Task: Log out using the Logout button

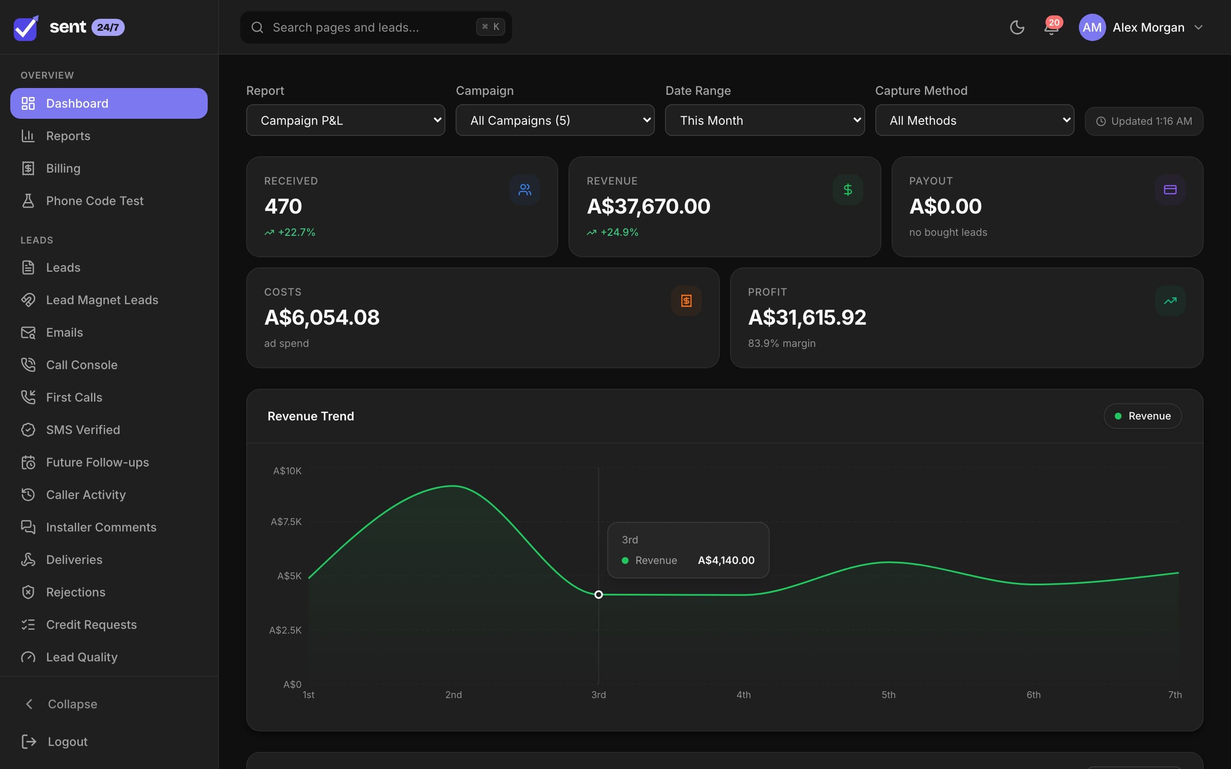Action: [109, 742]
